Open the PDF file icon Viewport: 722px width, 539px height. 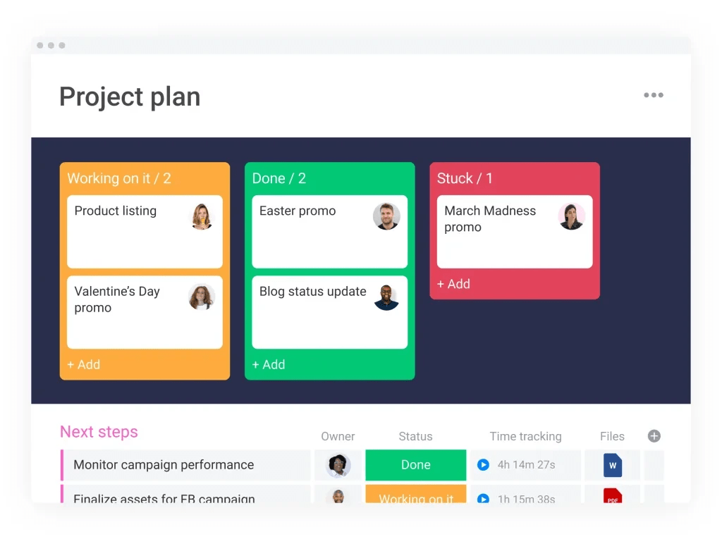coord(613,497)
